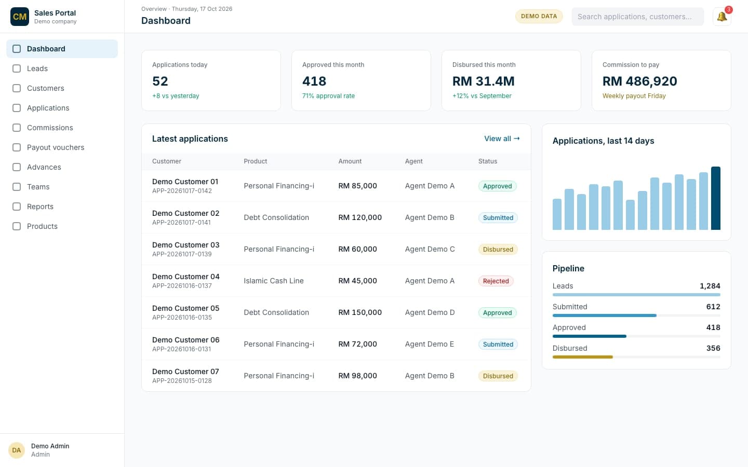
Task: Select Payout vouchers in sidebar
Action: (x=62, y=147)
